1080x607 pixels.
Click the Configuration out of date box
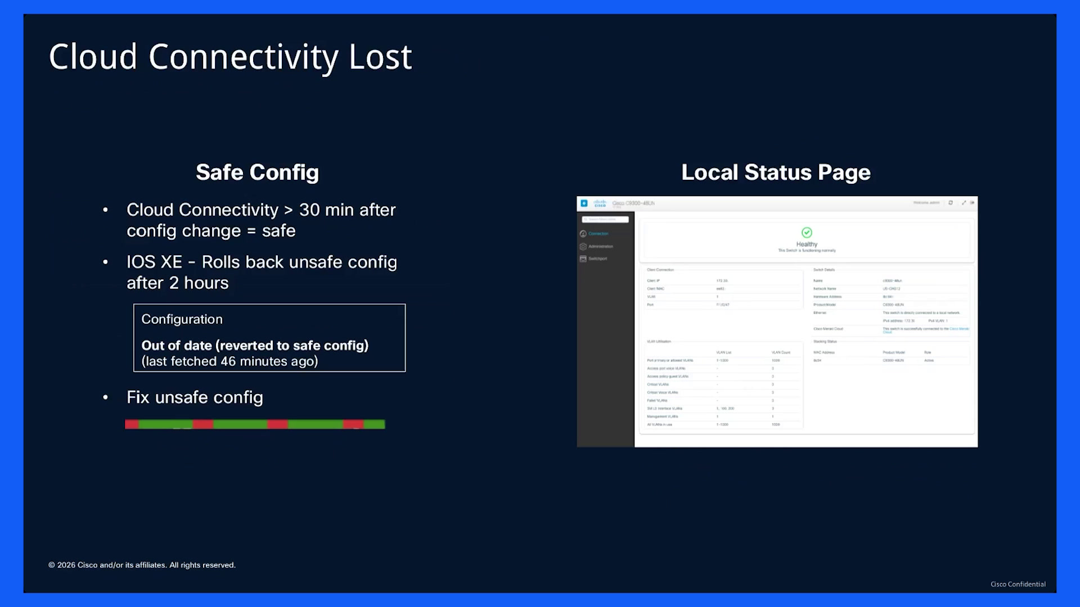pyautogui.click(x=269, y=338)
